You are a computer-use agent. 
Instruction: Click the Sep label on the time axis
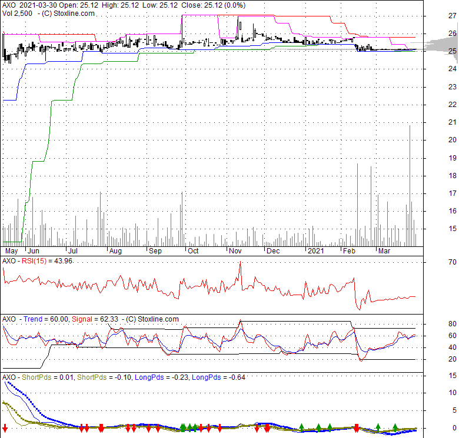155,251
